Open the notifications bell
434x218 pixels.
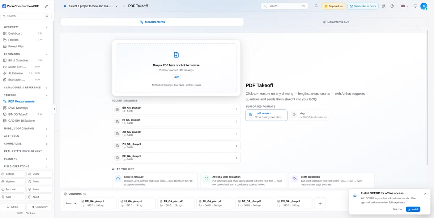pos(316,6)
